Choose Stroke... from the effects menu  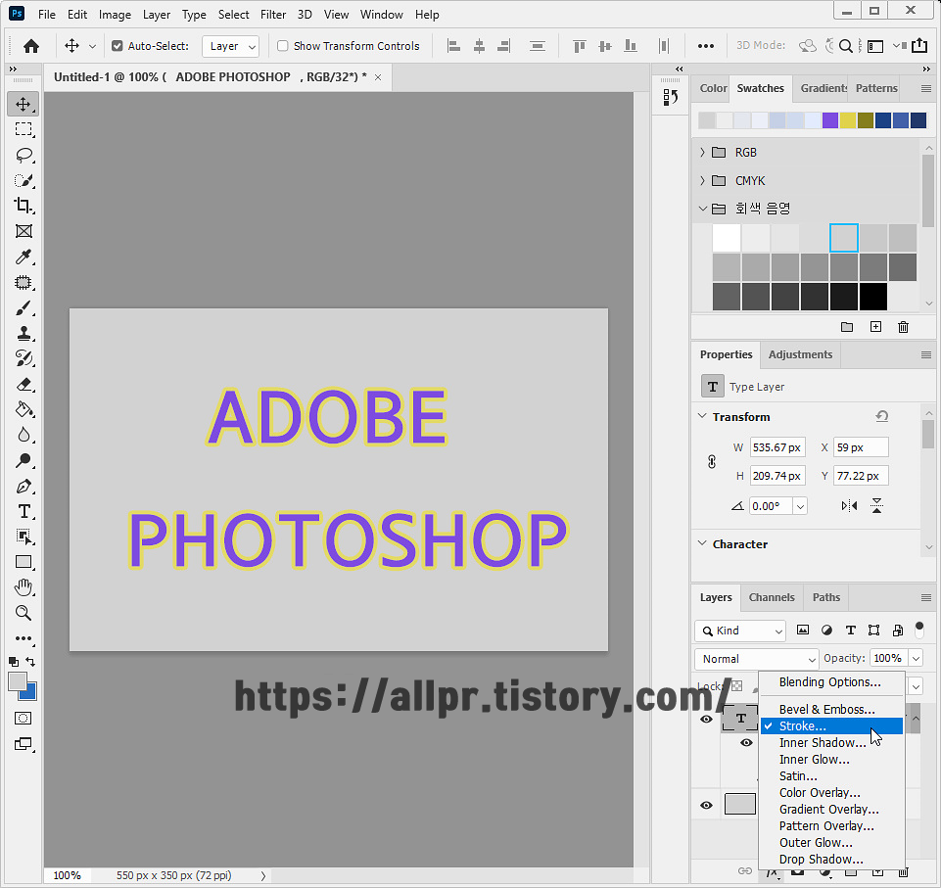(x=831, y=726)
